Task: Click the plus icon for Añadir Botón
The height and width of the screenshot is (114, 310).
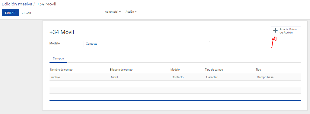Action: pyautogui.click(x=275, y=31)
